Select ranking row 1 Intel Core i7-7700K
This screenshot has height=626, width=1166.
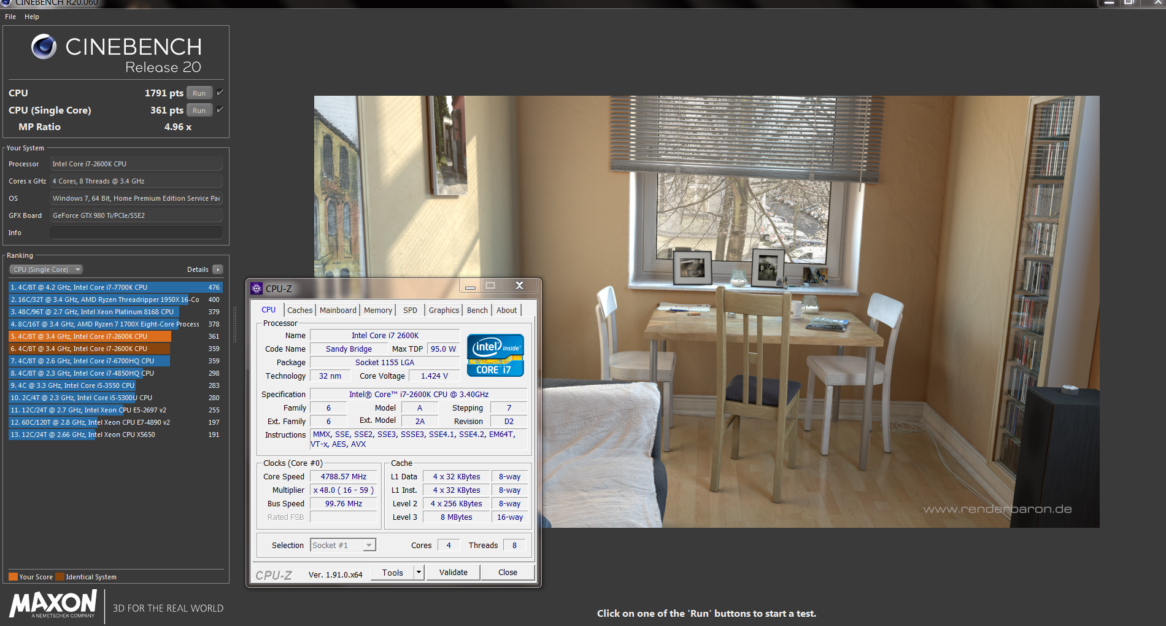(x=115, y=287)
